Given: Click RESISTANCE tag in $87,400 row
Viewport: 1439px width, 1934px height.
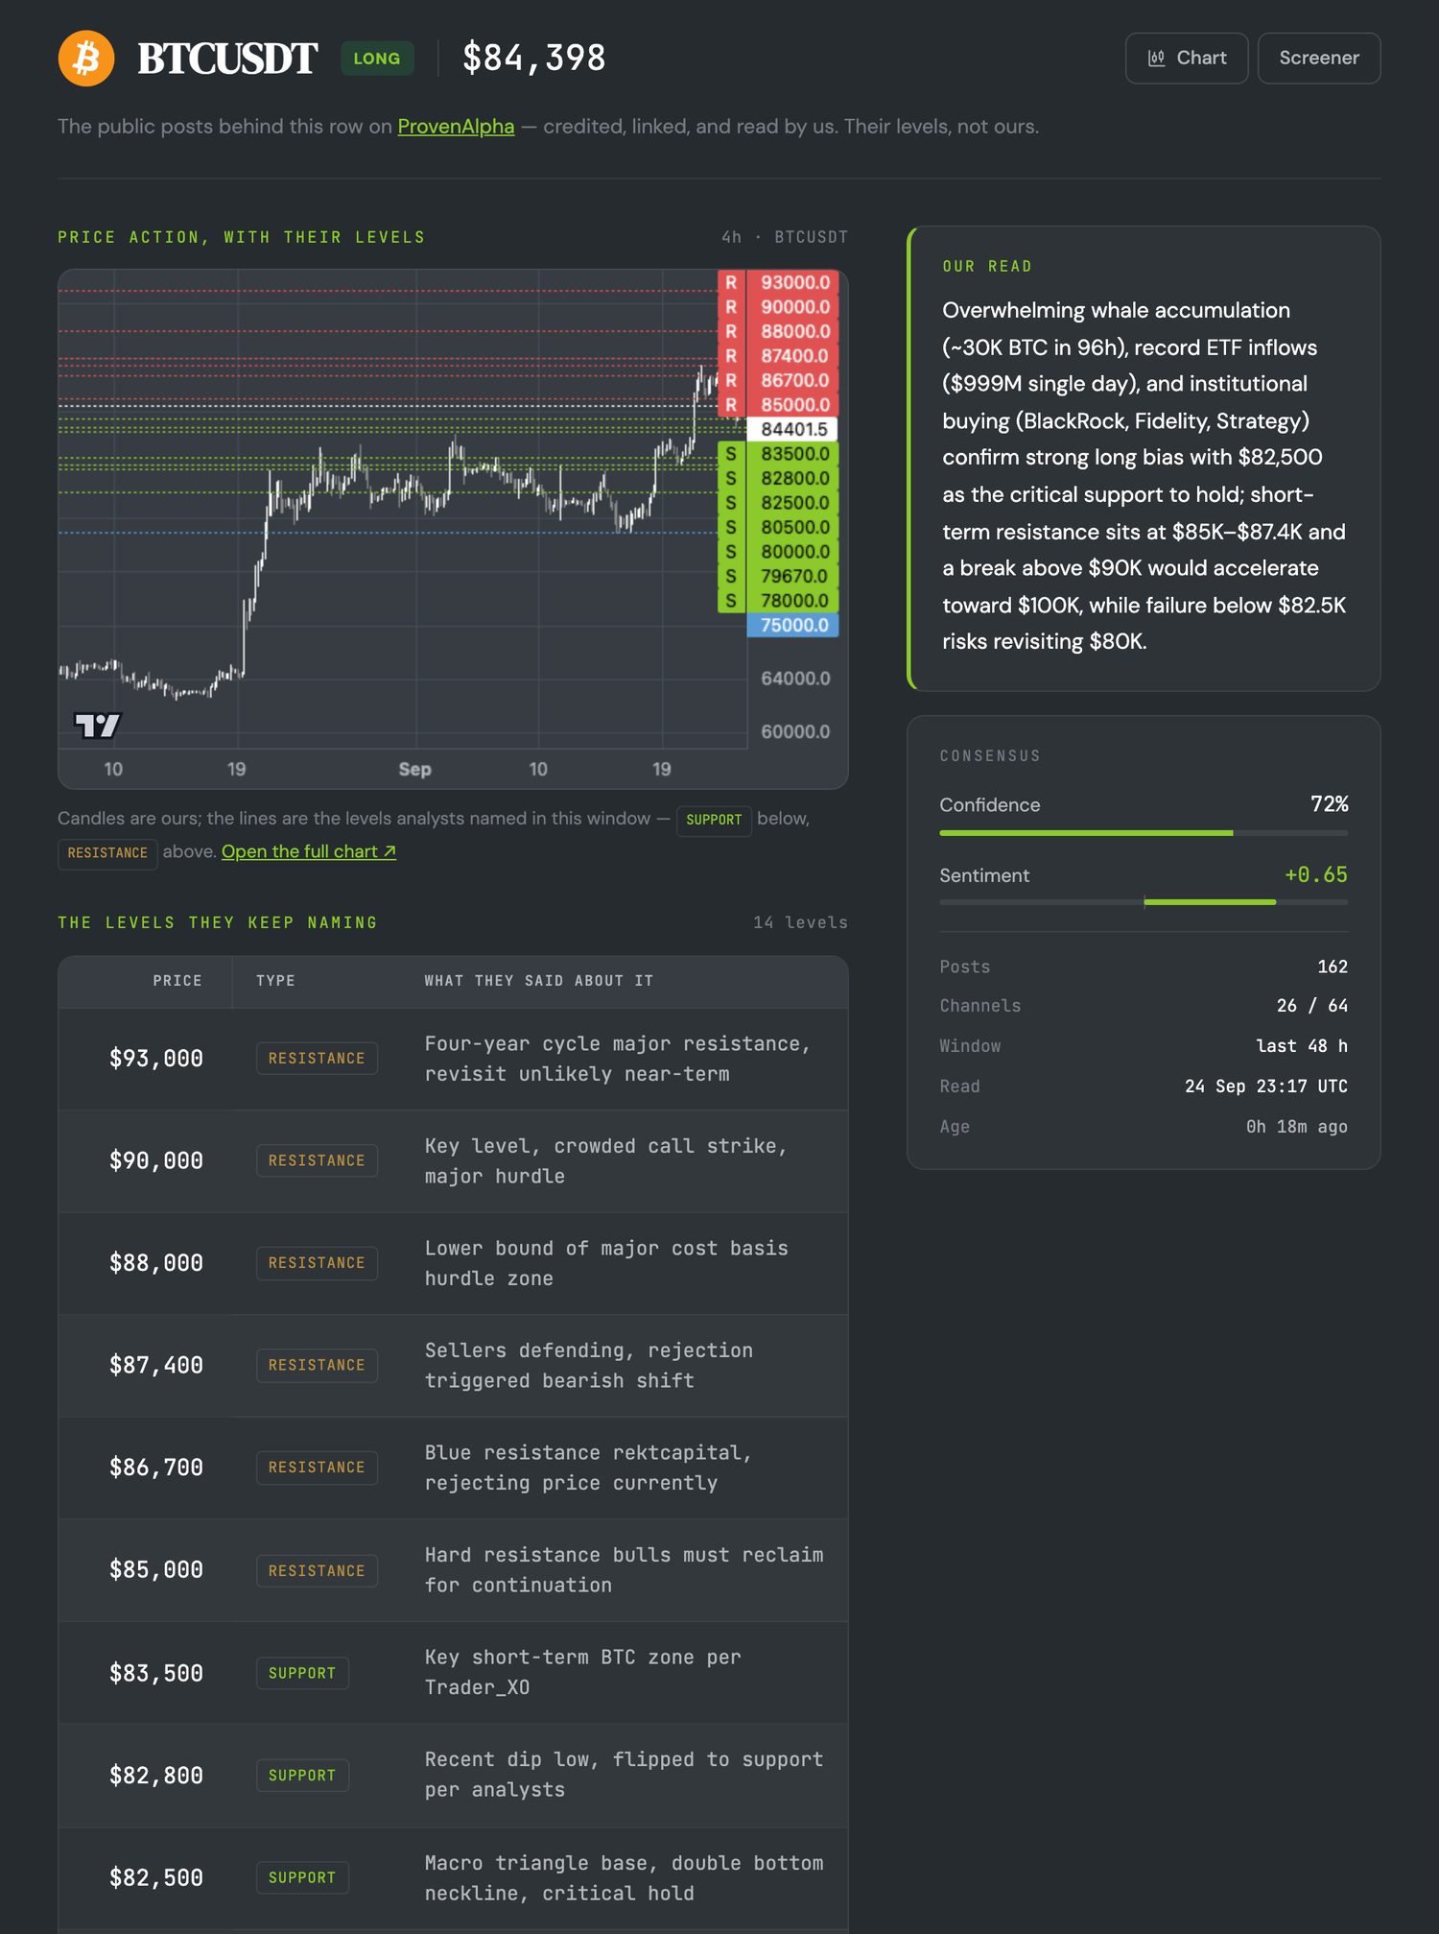Looking at the screenshot, I should coord(317,1366).
